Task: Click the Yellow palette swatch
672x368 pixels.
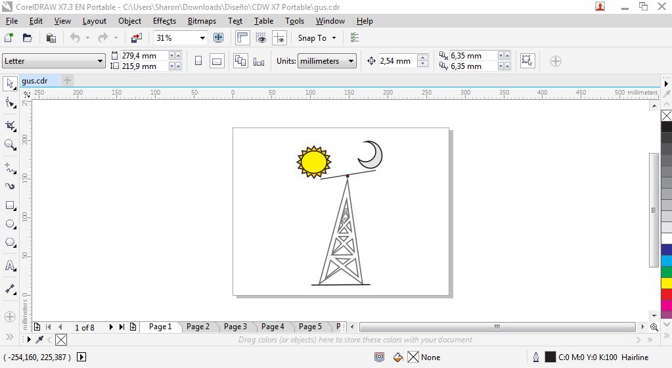Action: click(x=667, y=283)
